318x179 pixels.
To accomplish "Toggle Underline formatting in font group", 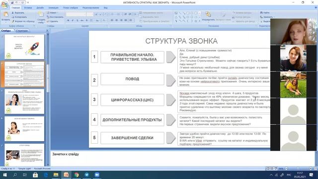I will point(78,20).
